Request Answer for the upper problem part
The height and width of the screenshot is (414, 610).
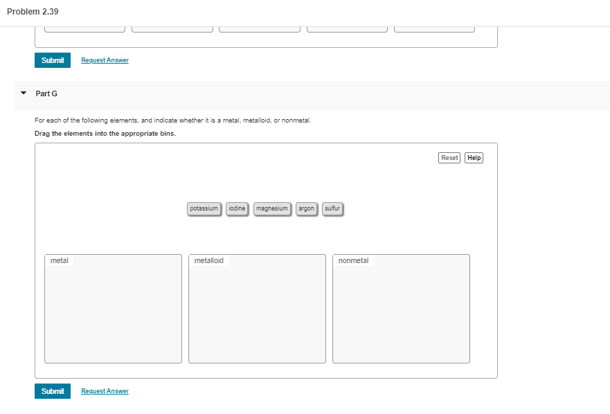point(104,60)
